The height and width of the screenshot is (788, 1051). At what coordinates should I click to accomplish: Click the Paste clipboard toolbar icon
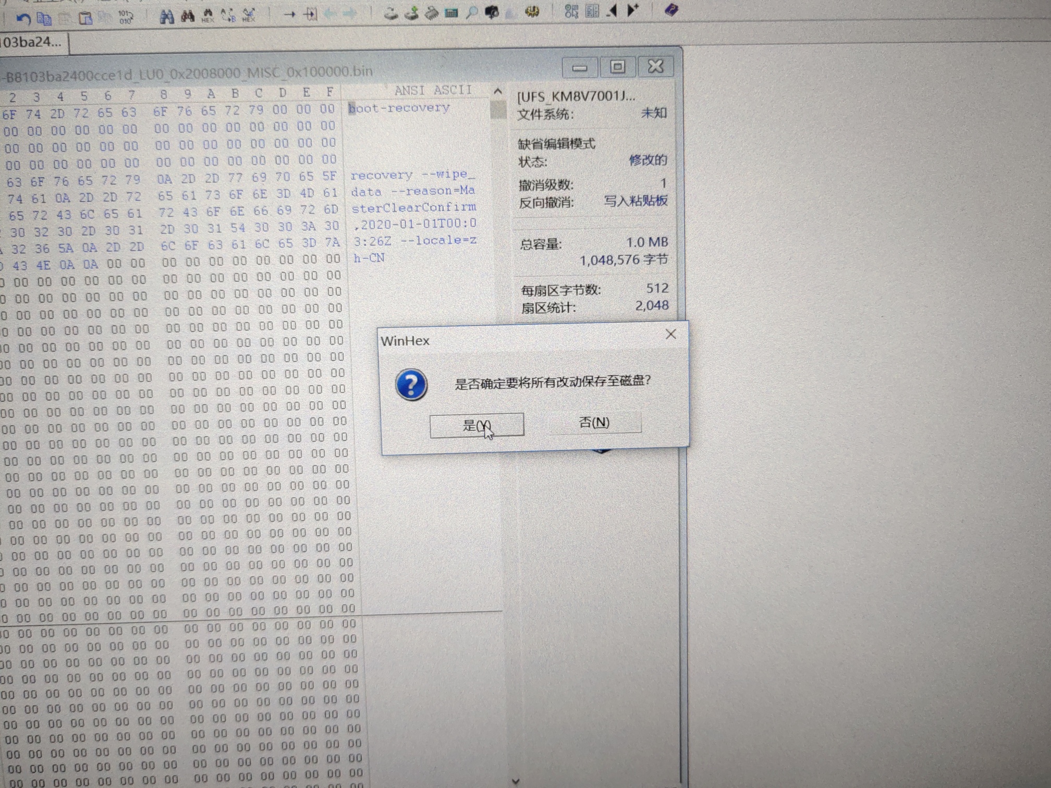tap(85, 18)
